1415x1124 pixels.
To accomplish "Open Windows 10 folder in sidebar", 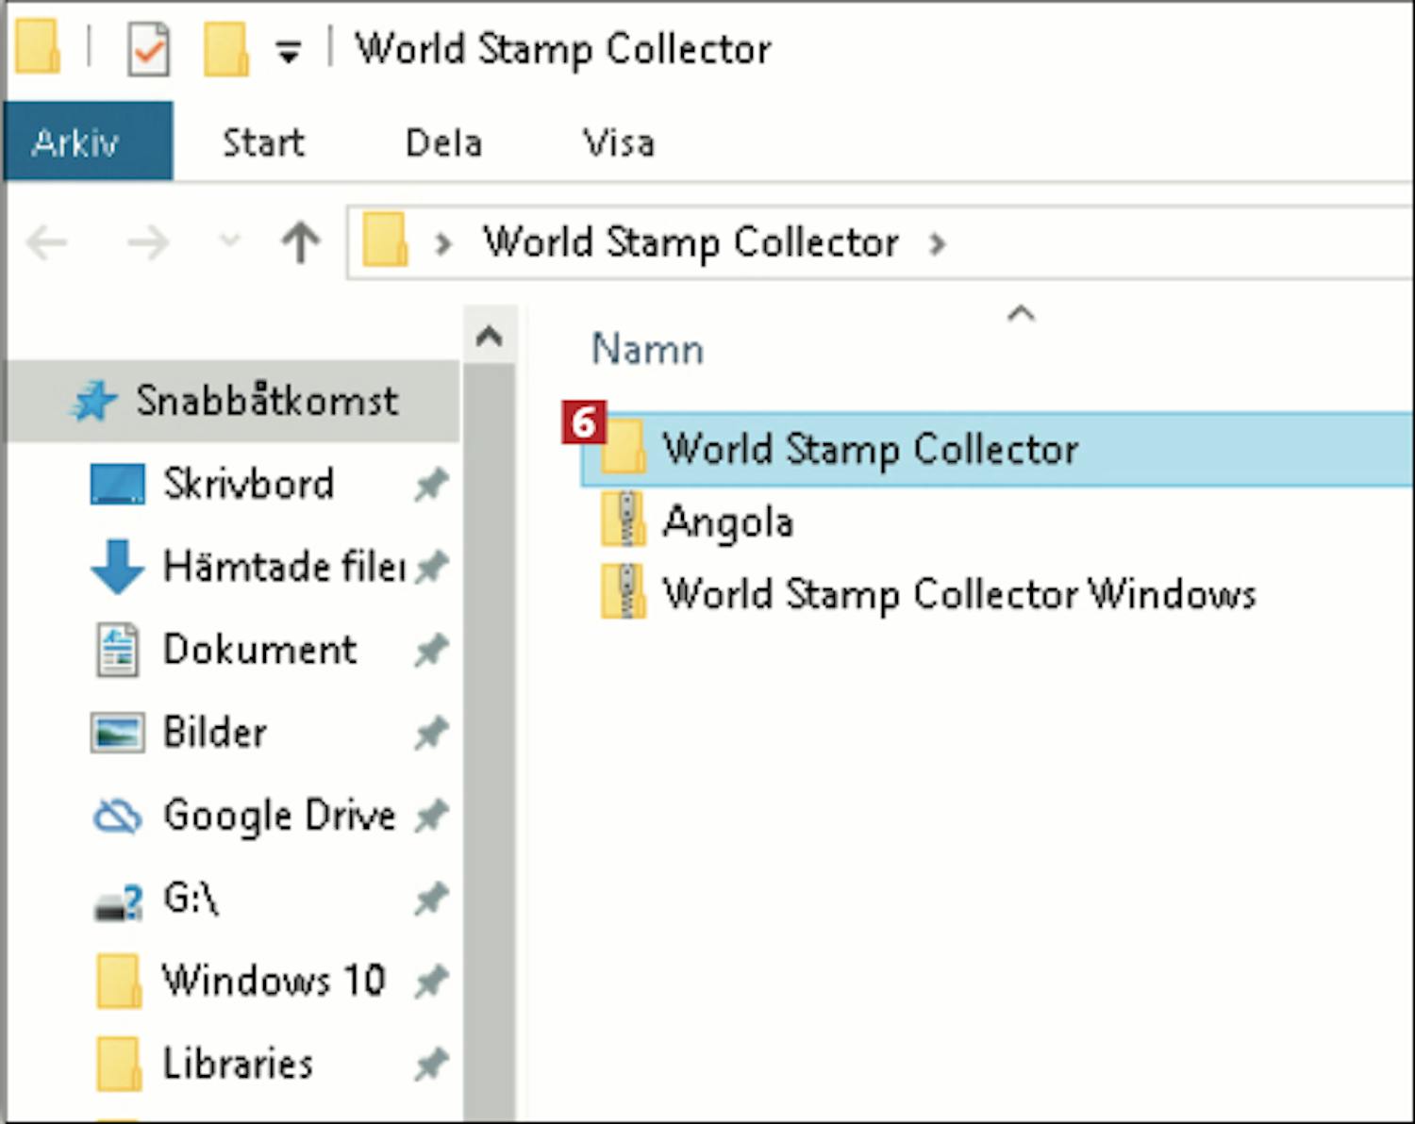I will (274, 980).
